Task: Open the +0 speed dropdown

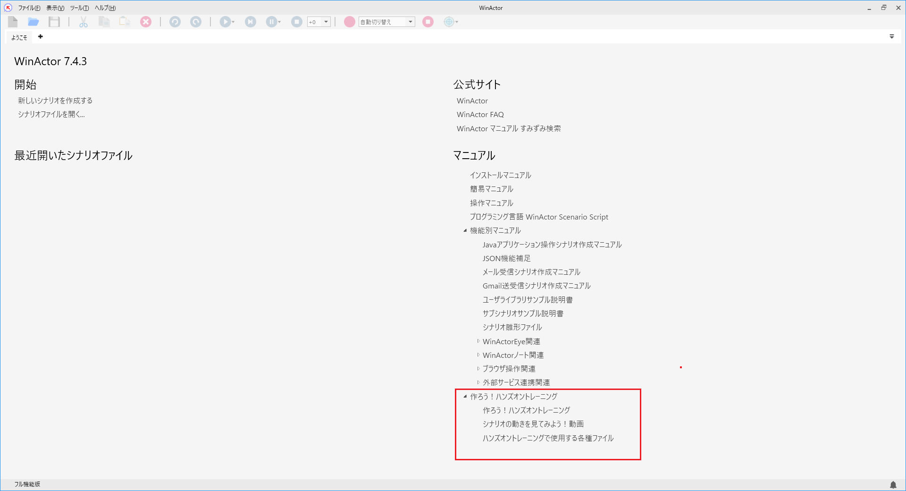Action: 326,22
